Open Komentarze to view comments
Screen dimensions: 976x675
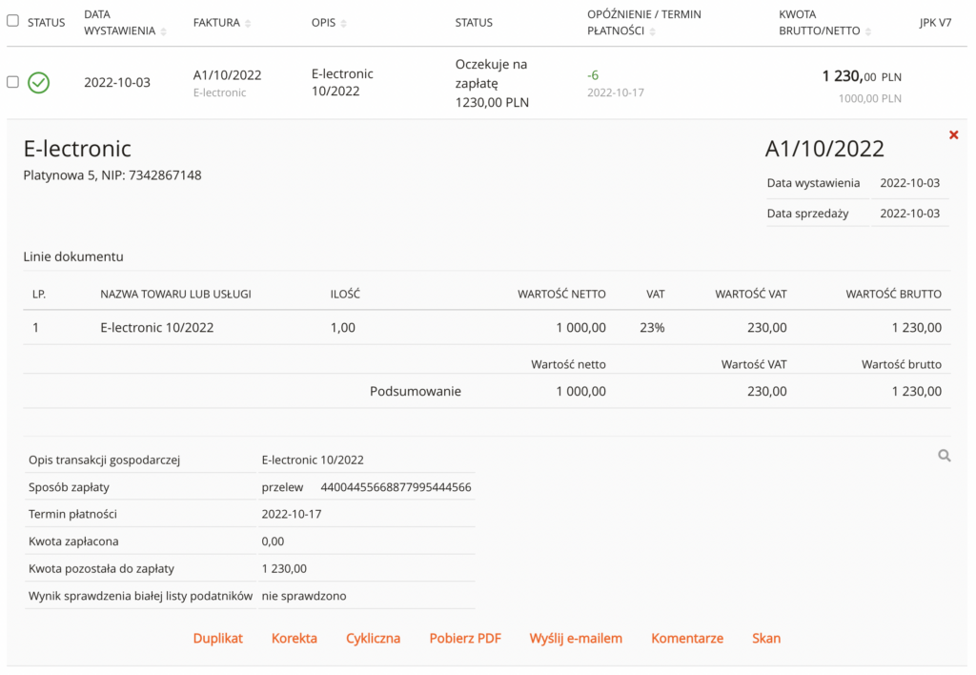pos(687,638)
